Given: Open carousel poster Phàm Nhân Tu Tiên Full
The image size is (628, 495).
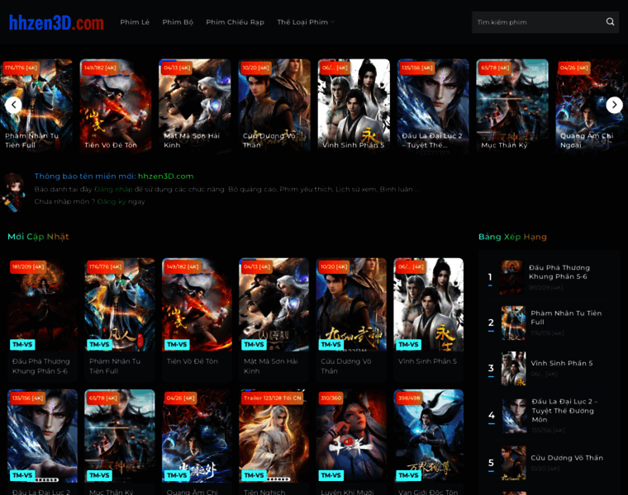Looking at the screenshot, I should (36, 105).
